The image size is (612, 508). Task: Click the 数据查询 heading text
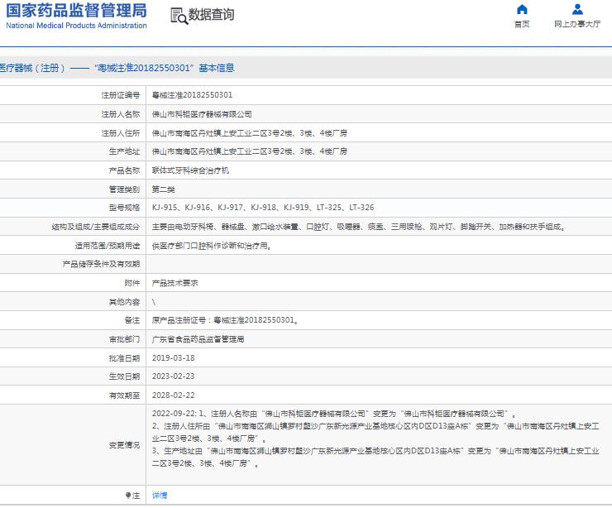pyautogui.click(x=211, y=15)
